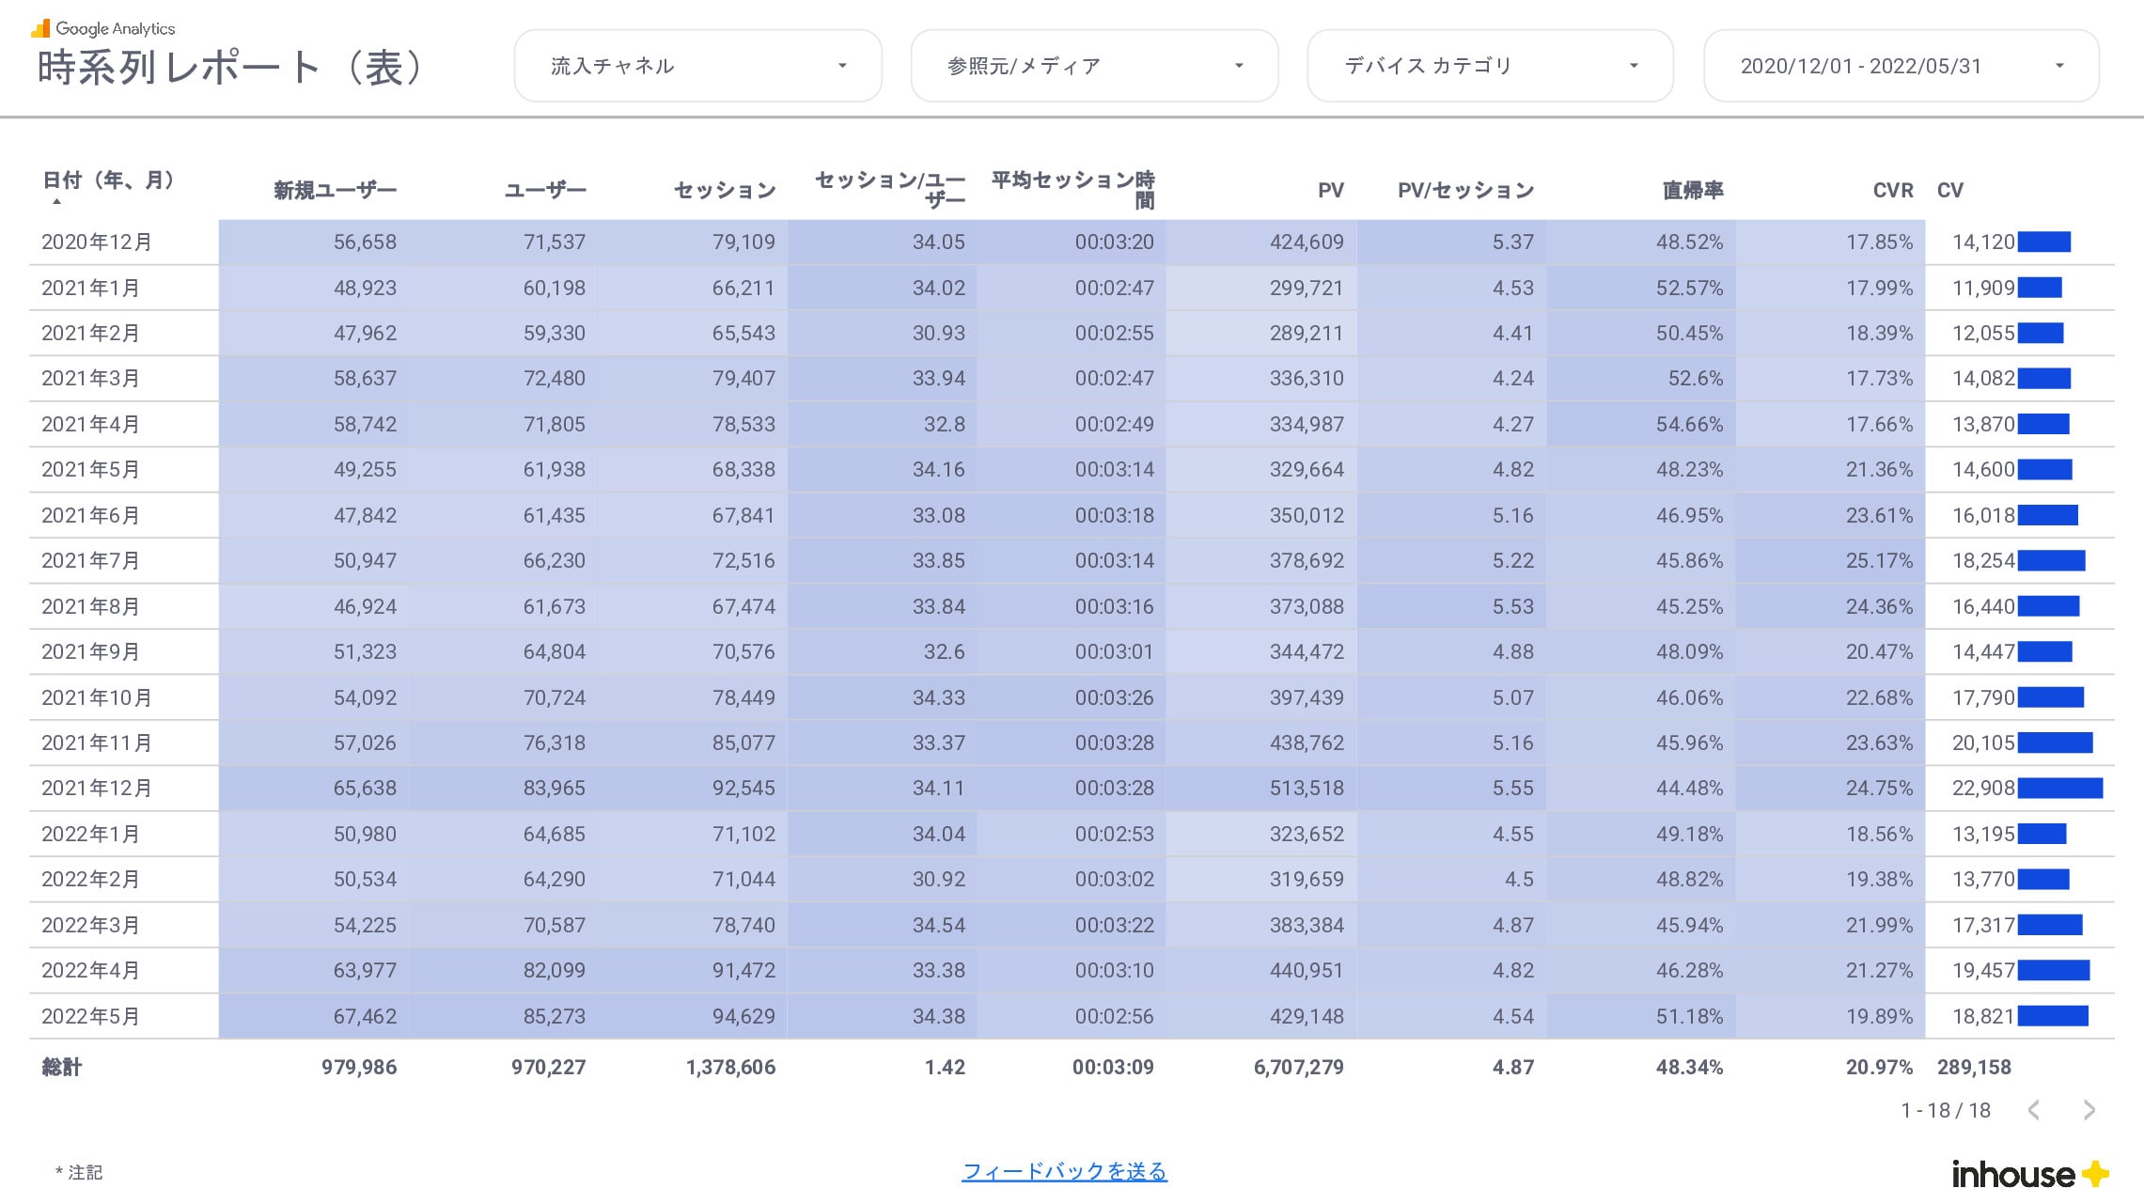Go to previous table page arrow
Viewport: 2144px width, 1204px height.
tap(2034, 1110)
